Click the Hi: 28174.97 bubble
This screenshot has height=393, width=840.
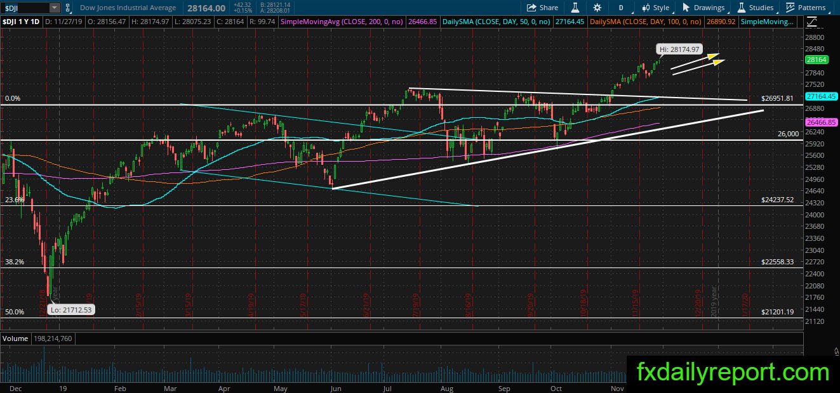(x=679, y=49)
